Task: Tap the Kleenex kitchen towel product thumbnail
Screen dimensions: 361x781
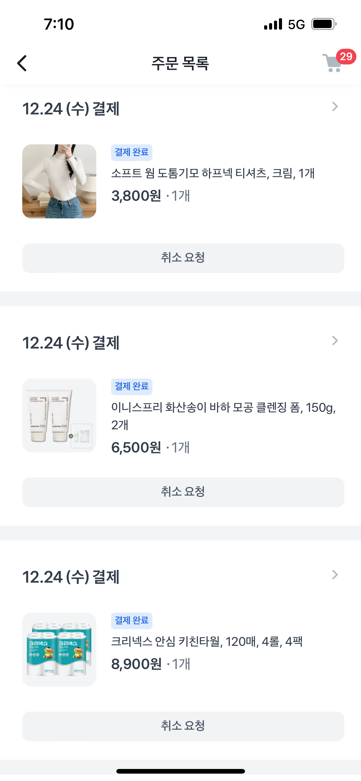Action: (59, 650)
